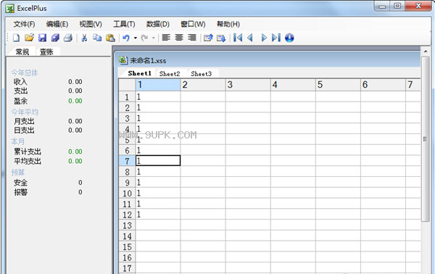This screenshot has width=435, height=274.
Task: Select column header 4
Action: (293, 85)
